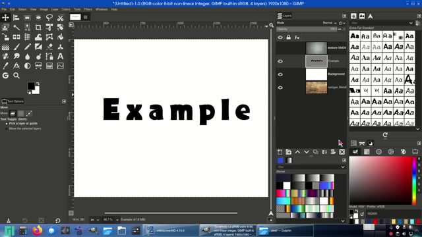
Task: Select the Color Picker eyedropper tool
Action: (x=5, y=66)
